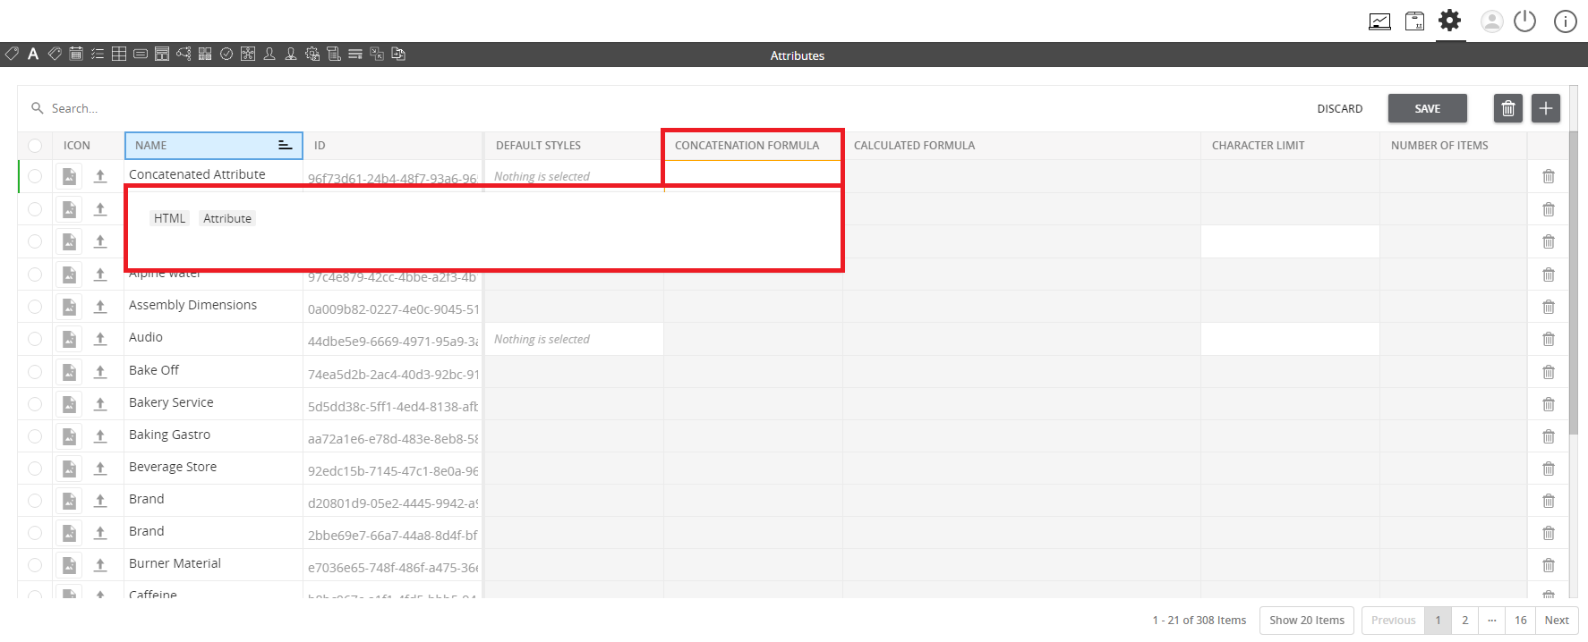Choose the Attribute option in the popup
Viewport: 1588px width, 642px height.
(227, 218)
